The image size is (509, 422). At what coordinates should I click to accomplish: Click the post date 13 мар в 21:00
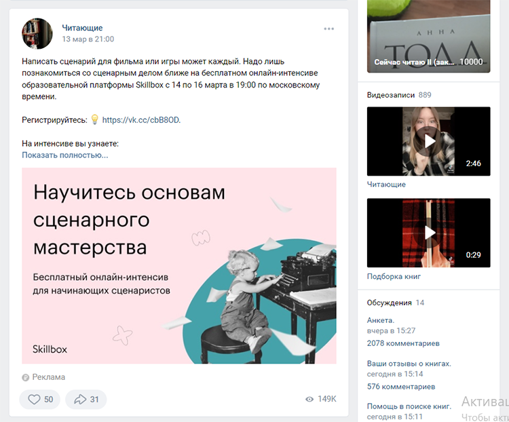coord(88,39)
